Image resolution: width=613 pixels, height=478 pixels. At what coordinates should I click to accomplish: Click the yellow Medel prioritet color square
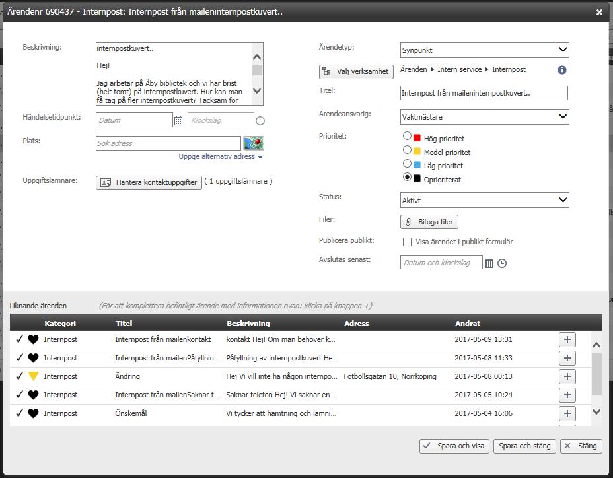(x=417, y=151)
